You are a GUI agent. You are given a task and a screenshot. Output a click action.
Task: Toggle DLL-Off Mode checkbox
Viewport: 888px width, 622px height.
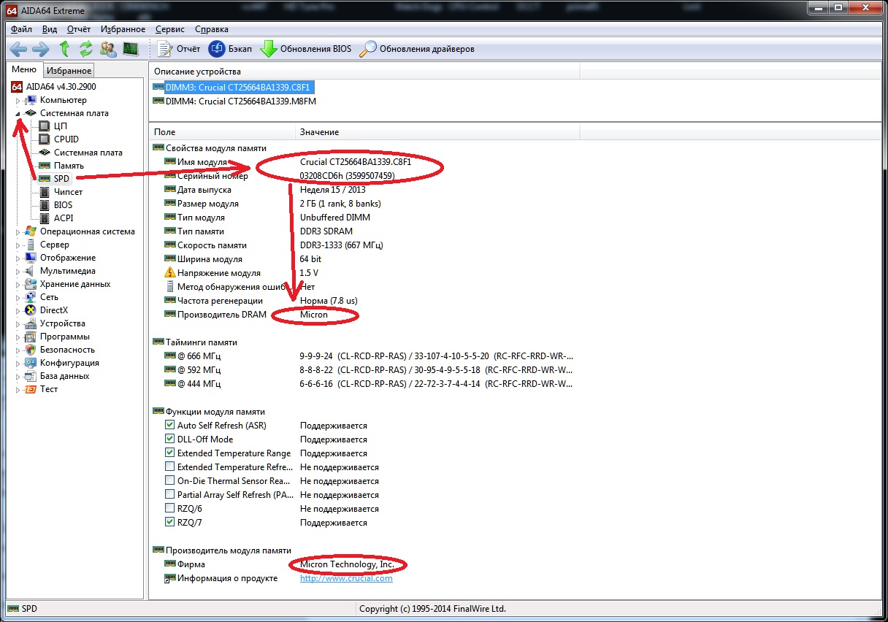click(170, 439)
